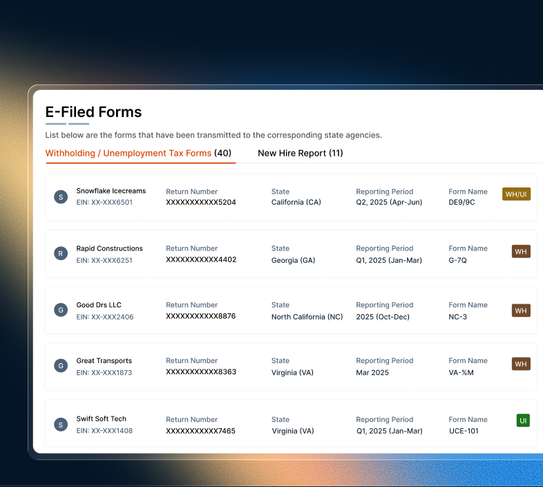Click the Good Drs LLC avatar icon
543x487 pixels.
61,311
